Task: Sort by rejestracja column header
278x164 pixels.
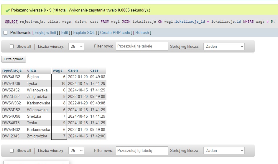Action: click(x=12, y=70)
